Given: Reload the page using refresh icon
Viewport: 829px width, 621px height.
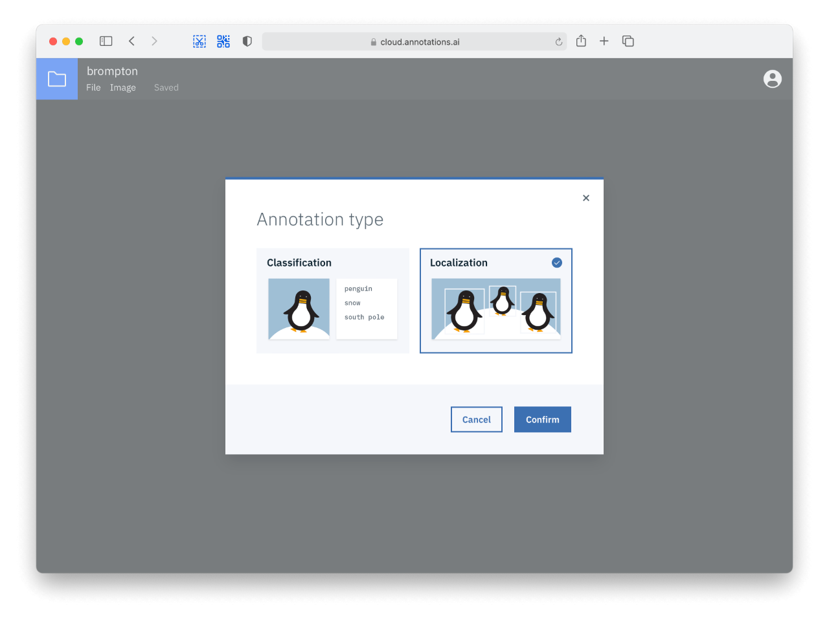Looking at the screenshot, I should click(x=558, y=42).
